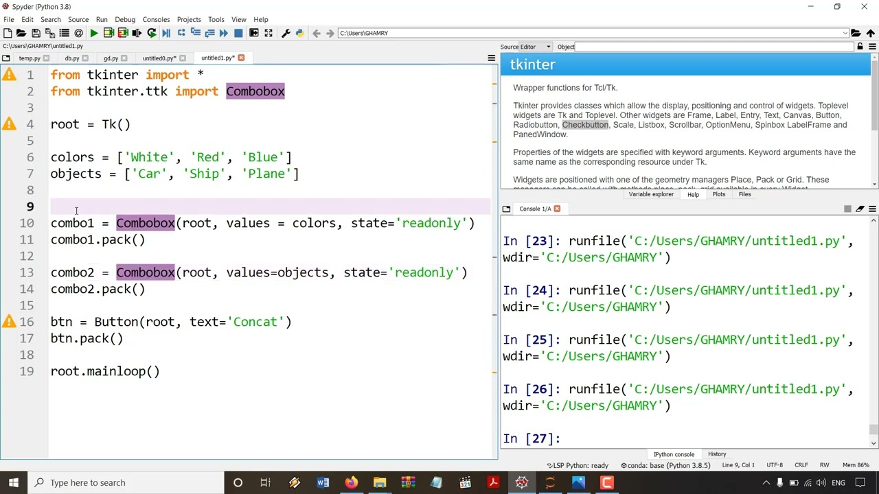This screenshot has width=879, height=494.
Task: Go to the parent directory with up arrow
Action: pyautogui.click(x=871, y=33)
